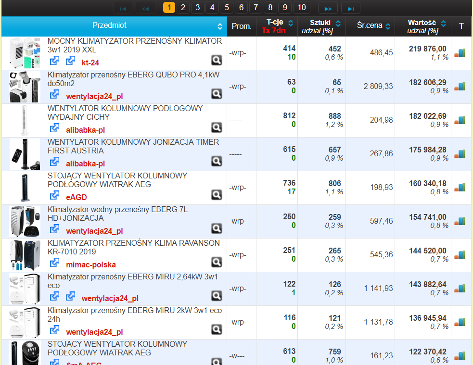
Task: Open first external link icon in EBERG MIRU 2,64kW row
Action: (54, 296)
